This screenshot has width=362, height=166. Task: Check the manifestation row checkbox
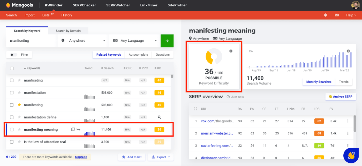click(x=12, y=93)
